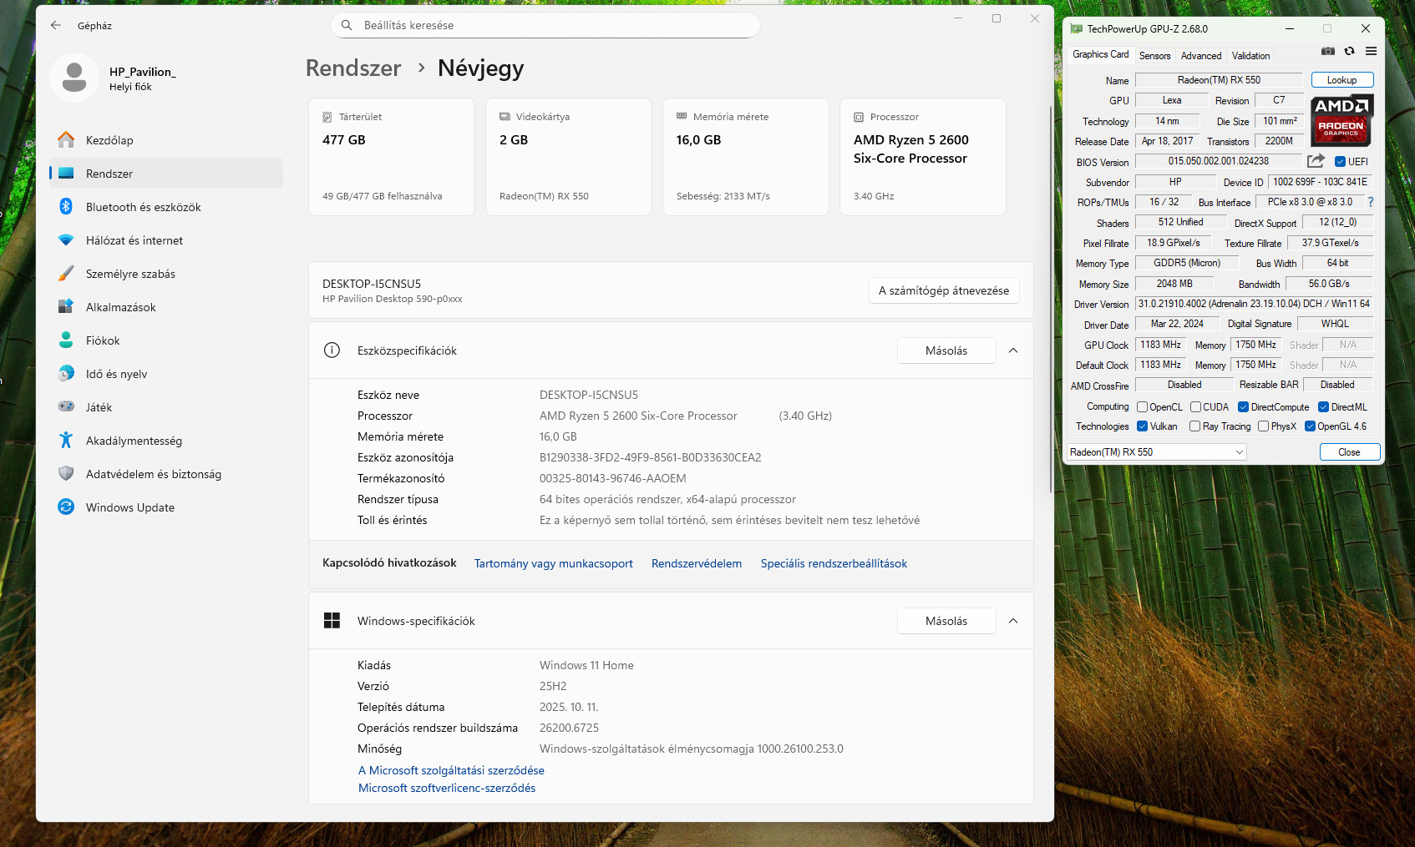Open the Fiókok person icon
Image resolution: width=1415 pixels, height=847 pixels.
66,340
